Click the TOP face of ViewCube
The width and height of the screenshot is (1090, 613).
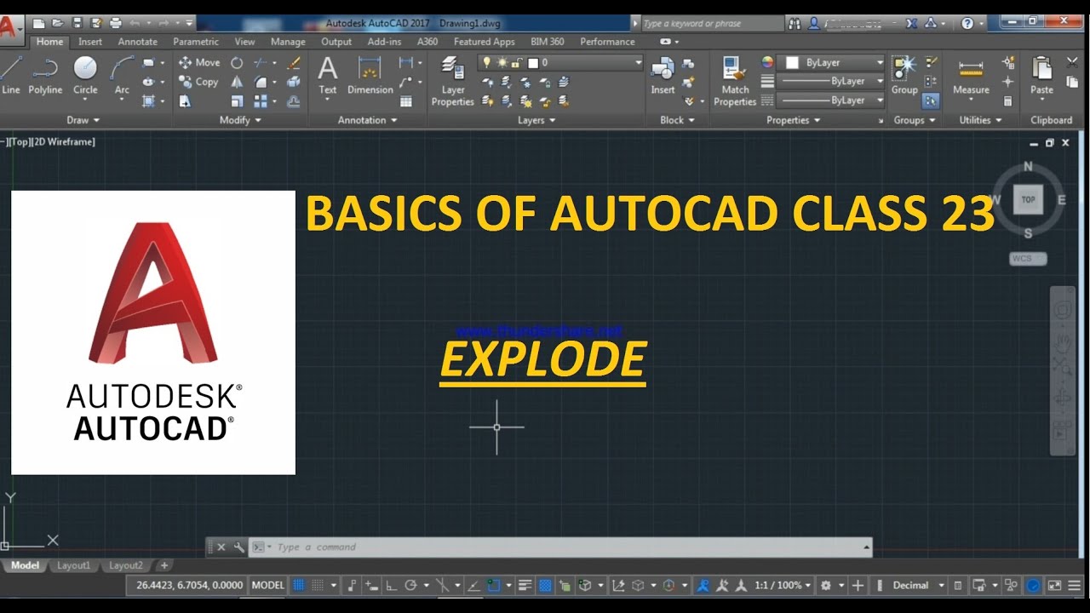point(1028,199)
